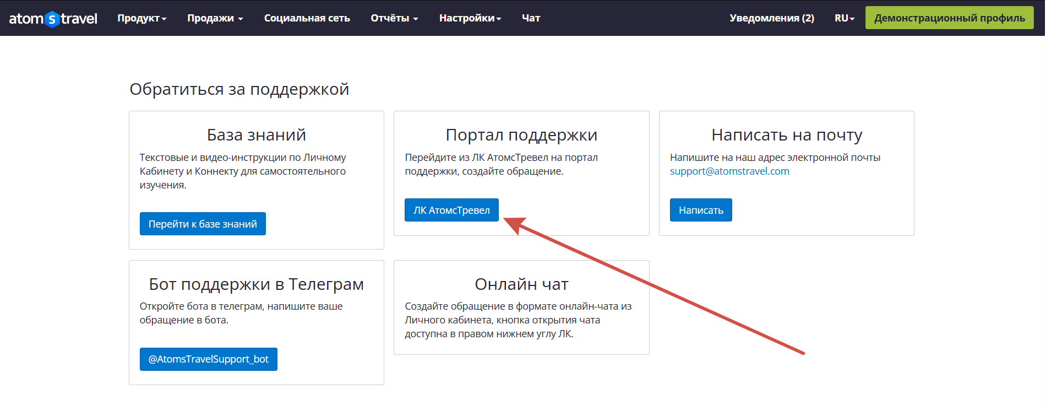Click the atom s travel logo
Viewport: 1046px width, 405px height.
point(53,19)
